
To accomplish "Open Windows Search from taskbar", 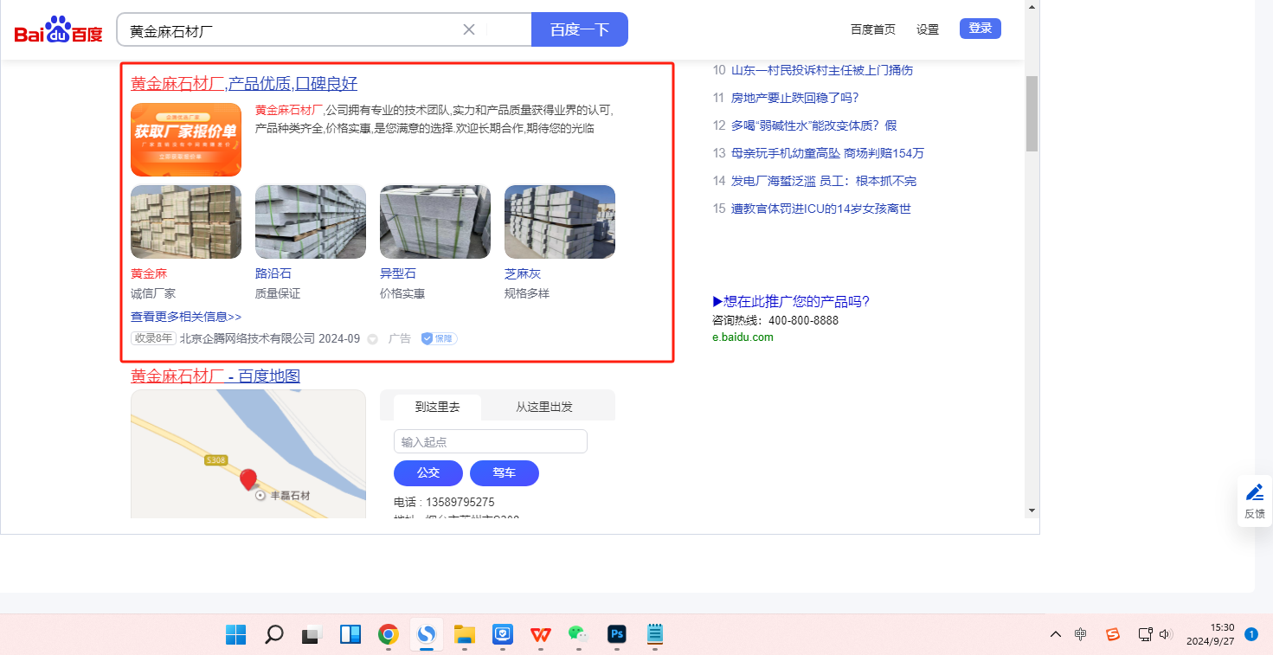I will click(x=273, y=635).
